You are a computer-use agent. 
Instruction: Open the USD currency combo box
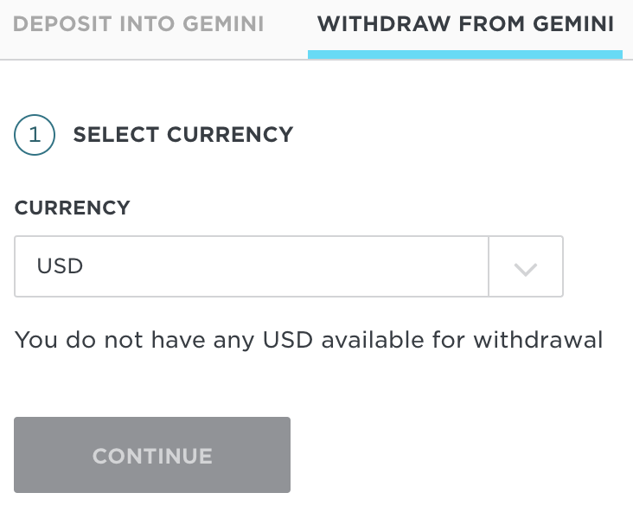[x=251, y=266]
